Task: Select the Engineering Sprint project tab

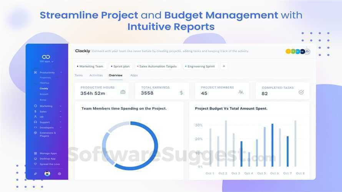Action: click(200, 66)
